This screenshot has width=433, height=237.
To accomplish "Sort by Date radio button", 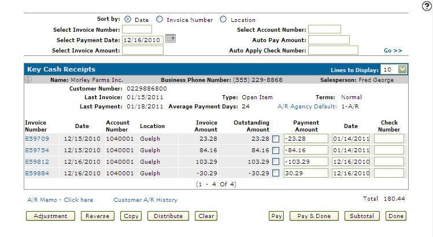I will (128, 20).
